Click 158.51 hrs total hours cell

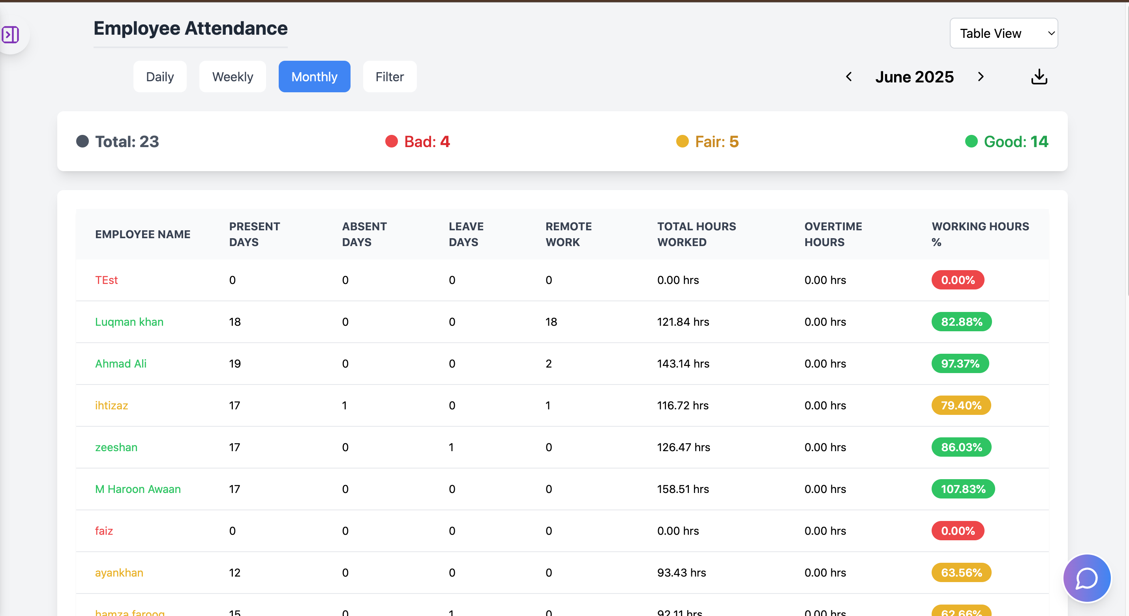[683, 489]
